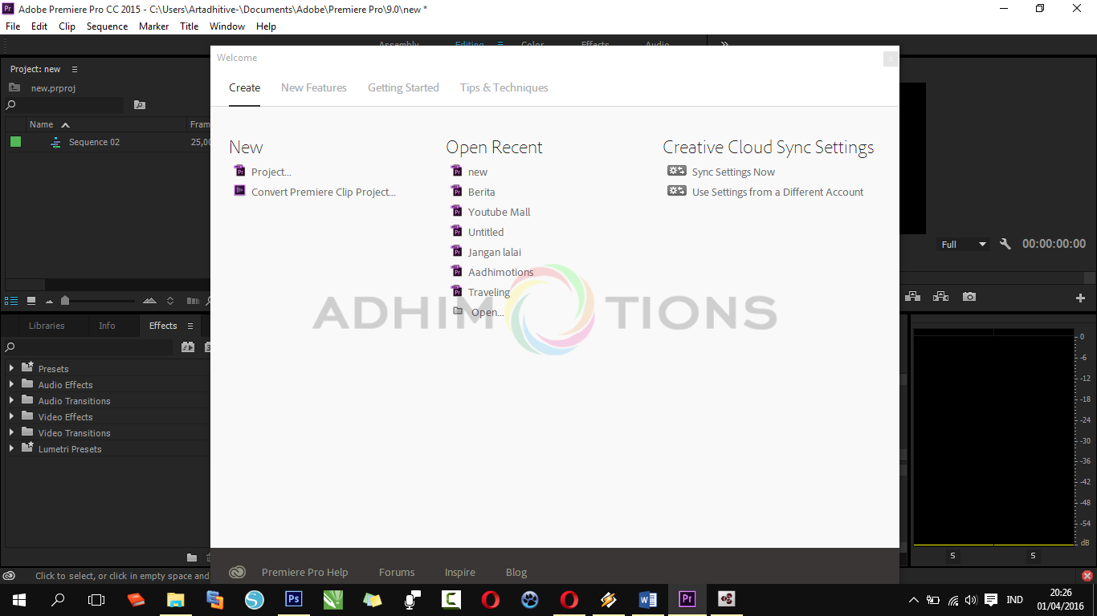Open Microsoft Word from the taskbar
Screen dimensions: 1097x616
pos(647,599)
